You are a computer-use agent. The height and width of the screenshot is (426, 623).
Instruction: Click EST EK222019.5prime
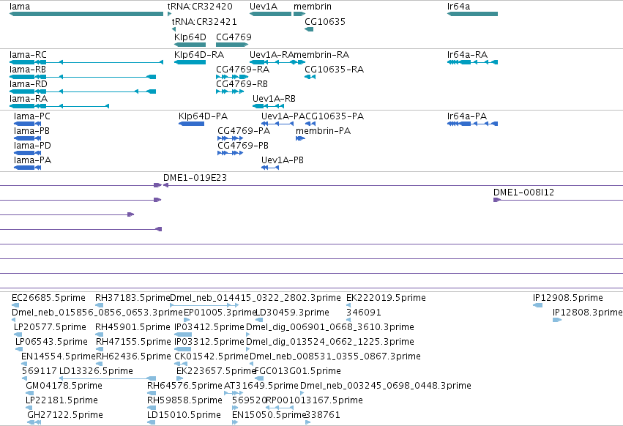point(386,298)
